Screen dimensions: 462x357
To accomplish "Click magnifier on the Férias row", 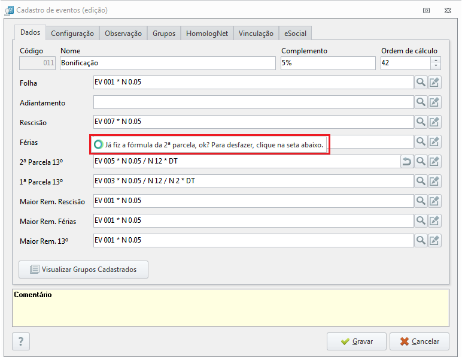I will [421, 141].
